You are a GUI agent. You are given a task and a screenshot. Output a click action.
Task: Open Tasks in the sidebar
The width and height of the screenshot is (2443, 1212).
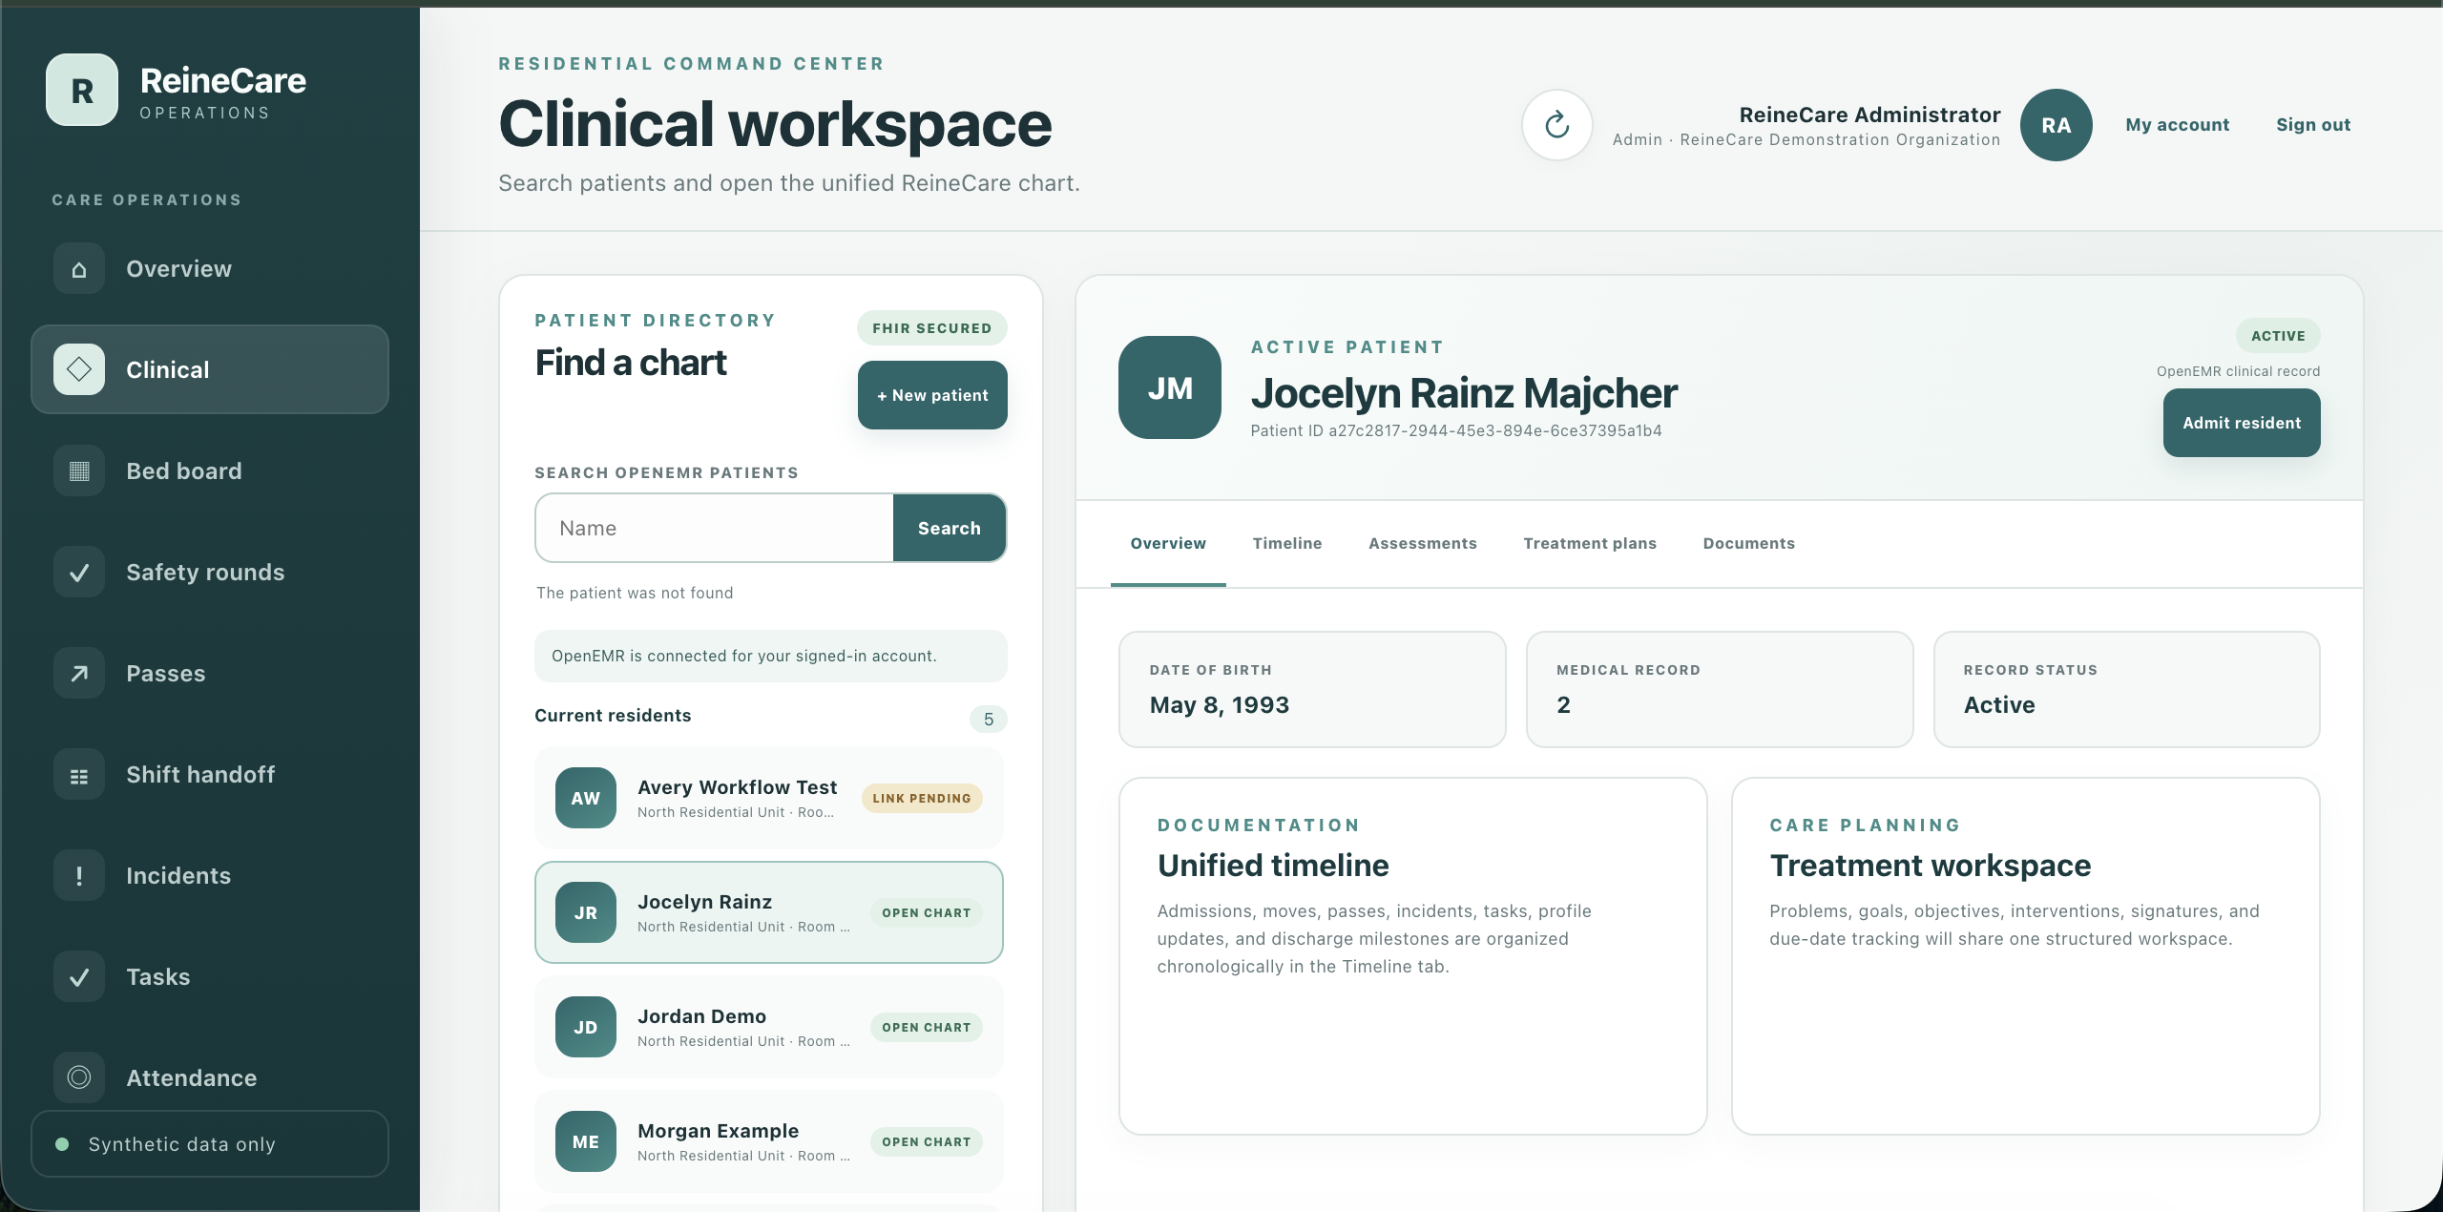[210, 976]
